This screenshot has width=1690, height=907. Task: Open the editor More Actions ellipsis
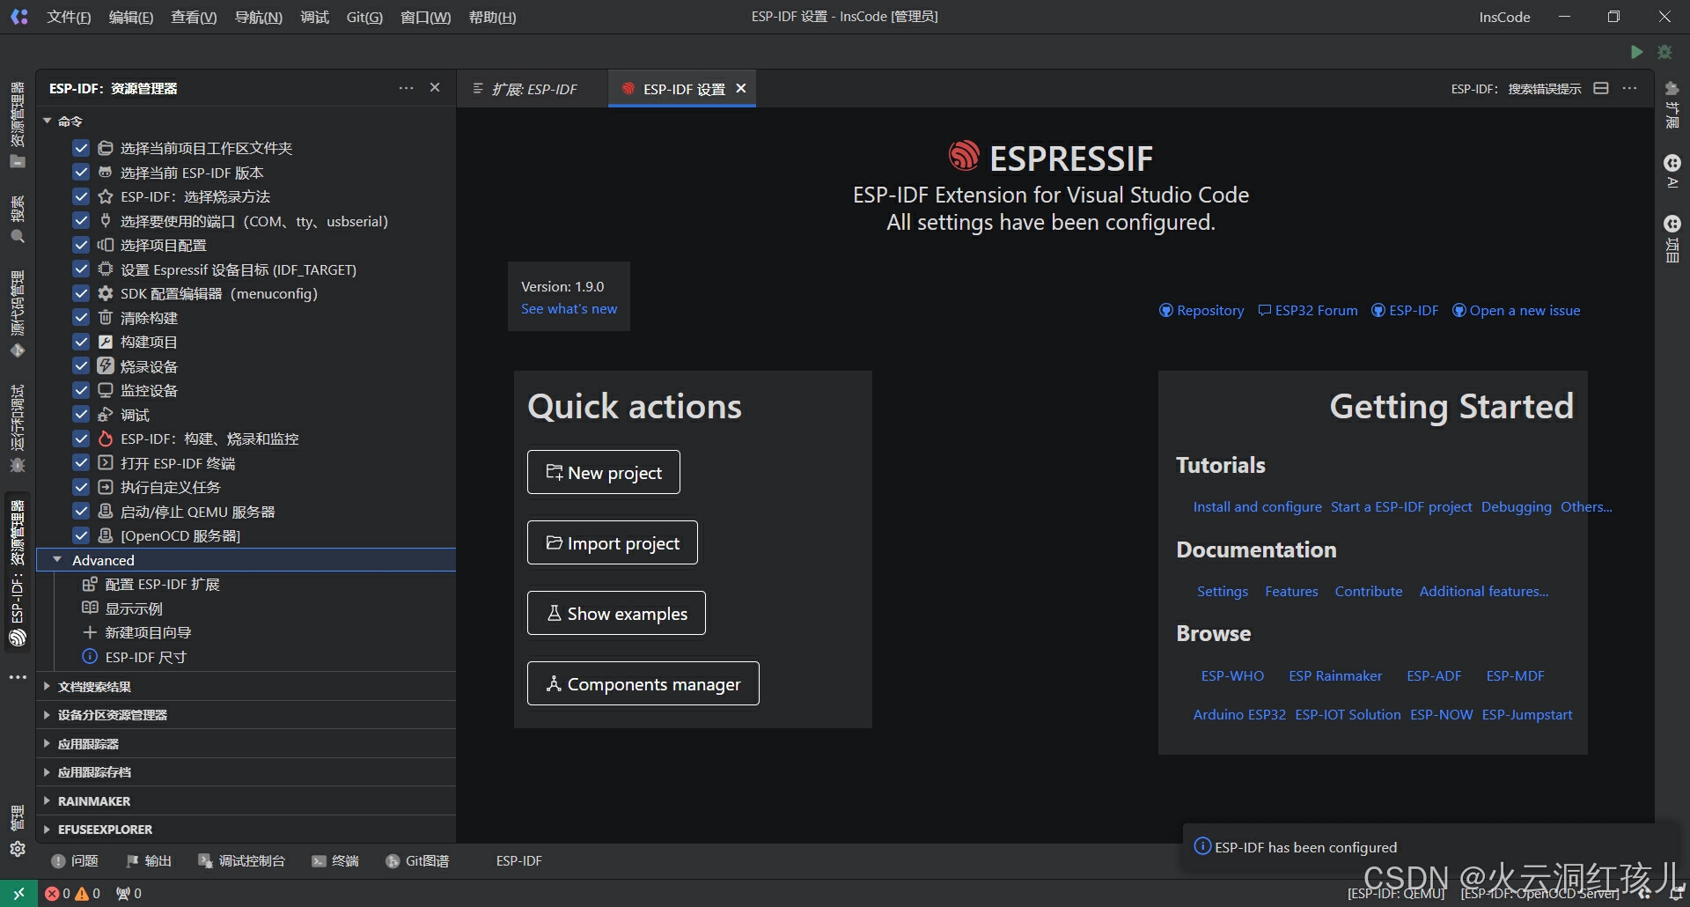[x=1630, y=88]
